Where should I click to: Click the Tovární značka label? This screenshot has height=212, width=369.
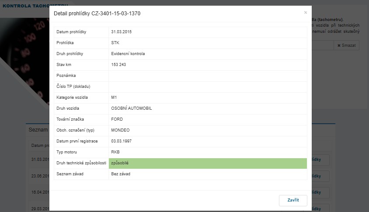[70, 119]
